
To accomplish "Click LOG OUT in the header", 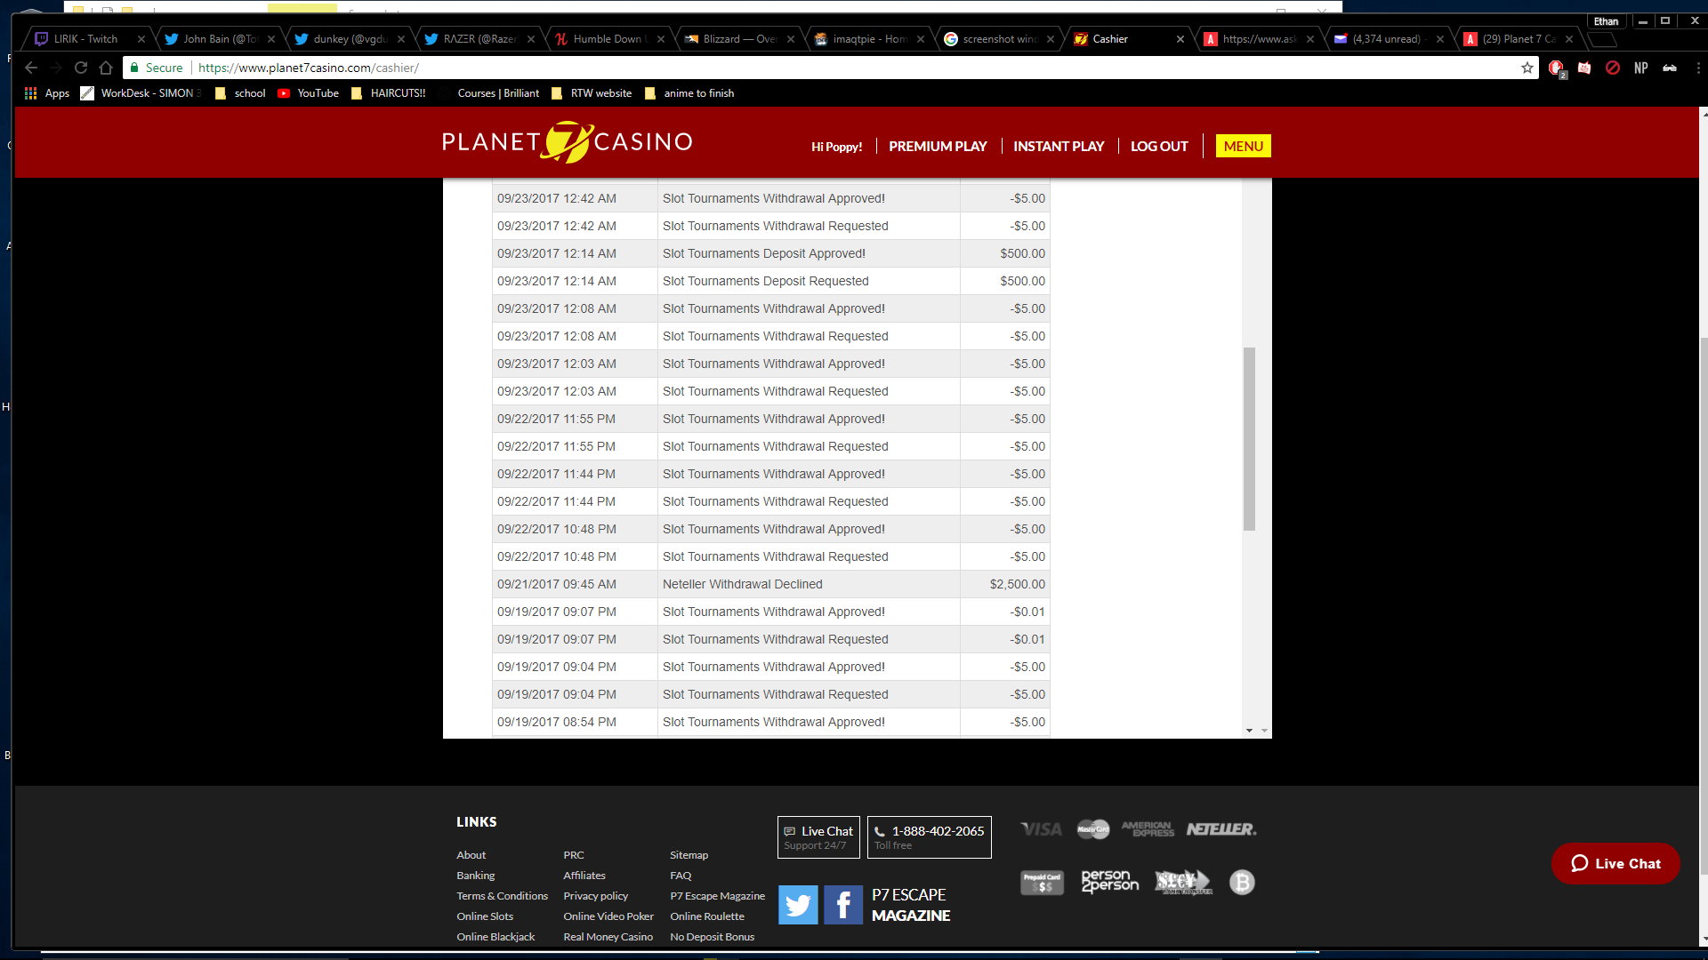I will [1159, 147].
